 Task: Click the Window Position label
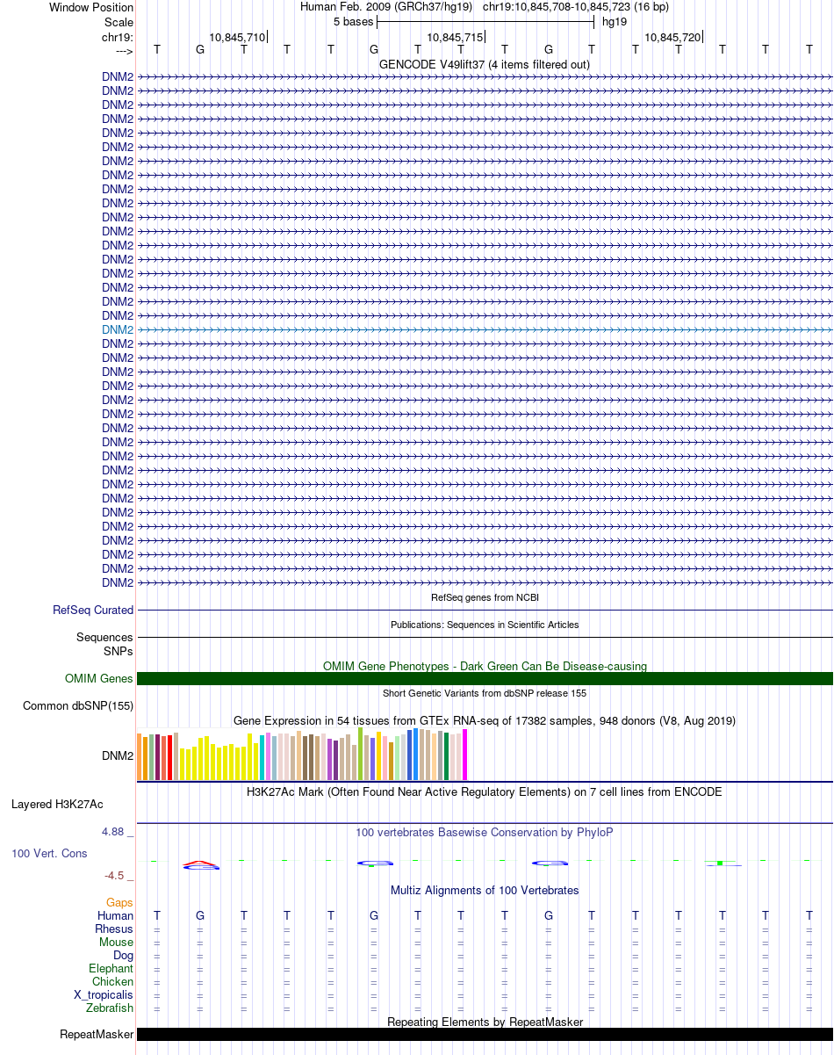coord(91,7)
